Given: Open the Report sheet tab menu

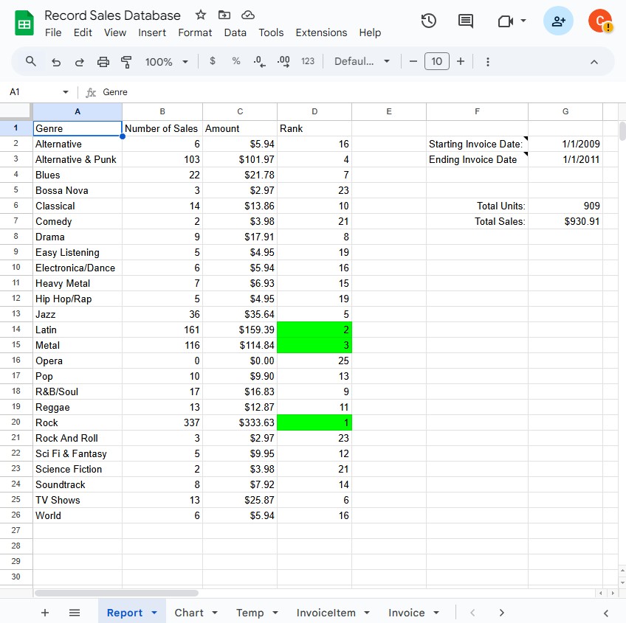Looking at the screenshot, I should pos(154,613).
